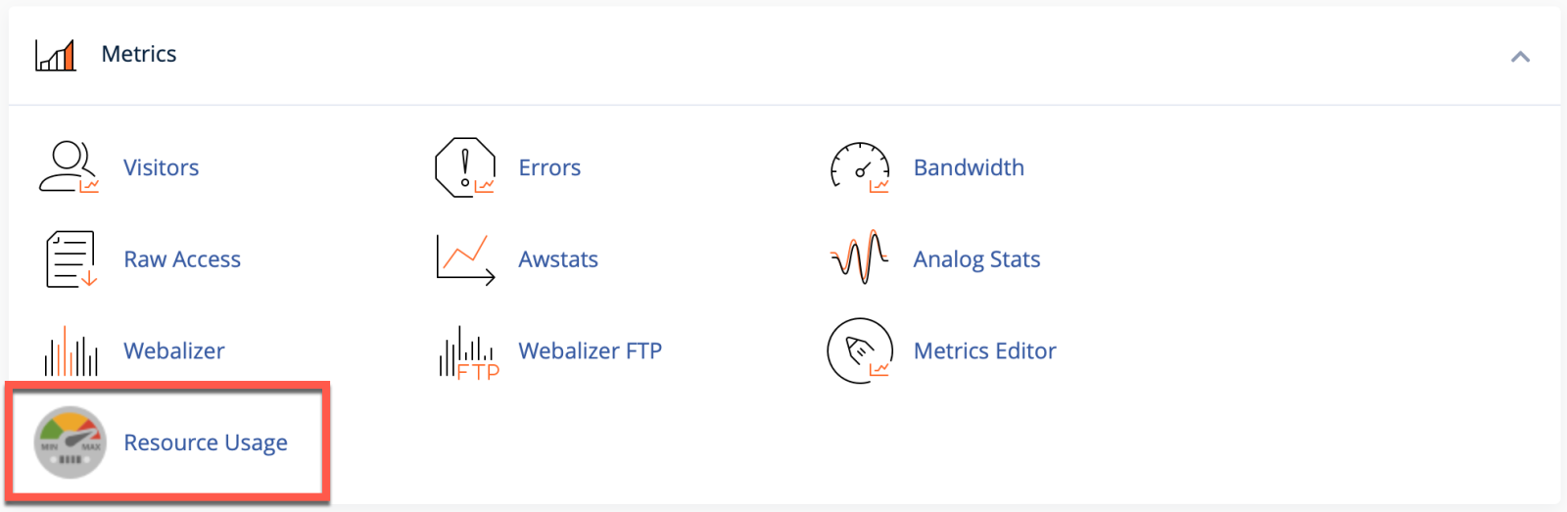
Task: Select the Raw Access document icon
Action: pyautogui.click(x=71, y=259)
